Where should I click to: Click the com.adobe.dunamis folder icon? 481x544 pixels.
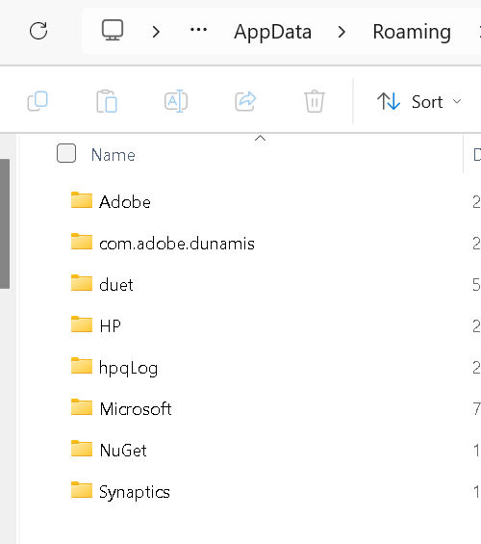pyautogui.click(x=82, y=242)
